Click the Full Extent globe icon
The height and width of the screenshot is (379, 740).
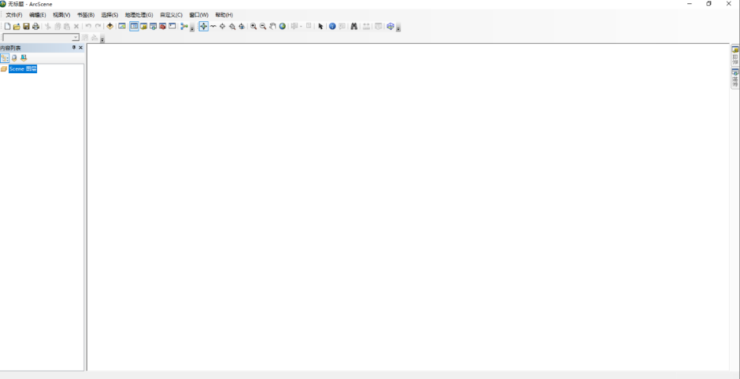pos(282,26)
